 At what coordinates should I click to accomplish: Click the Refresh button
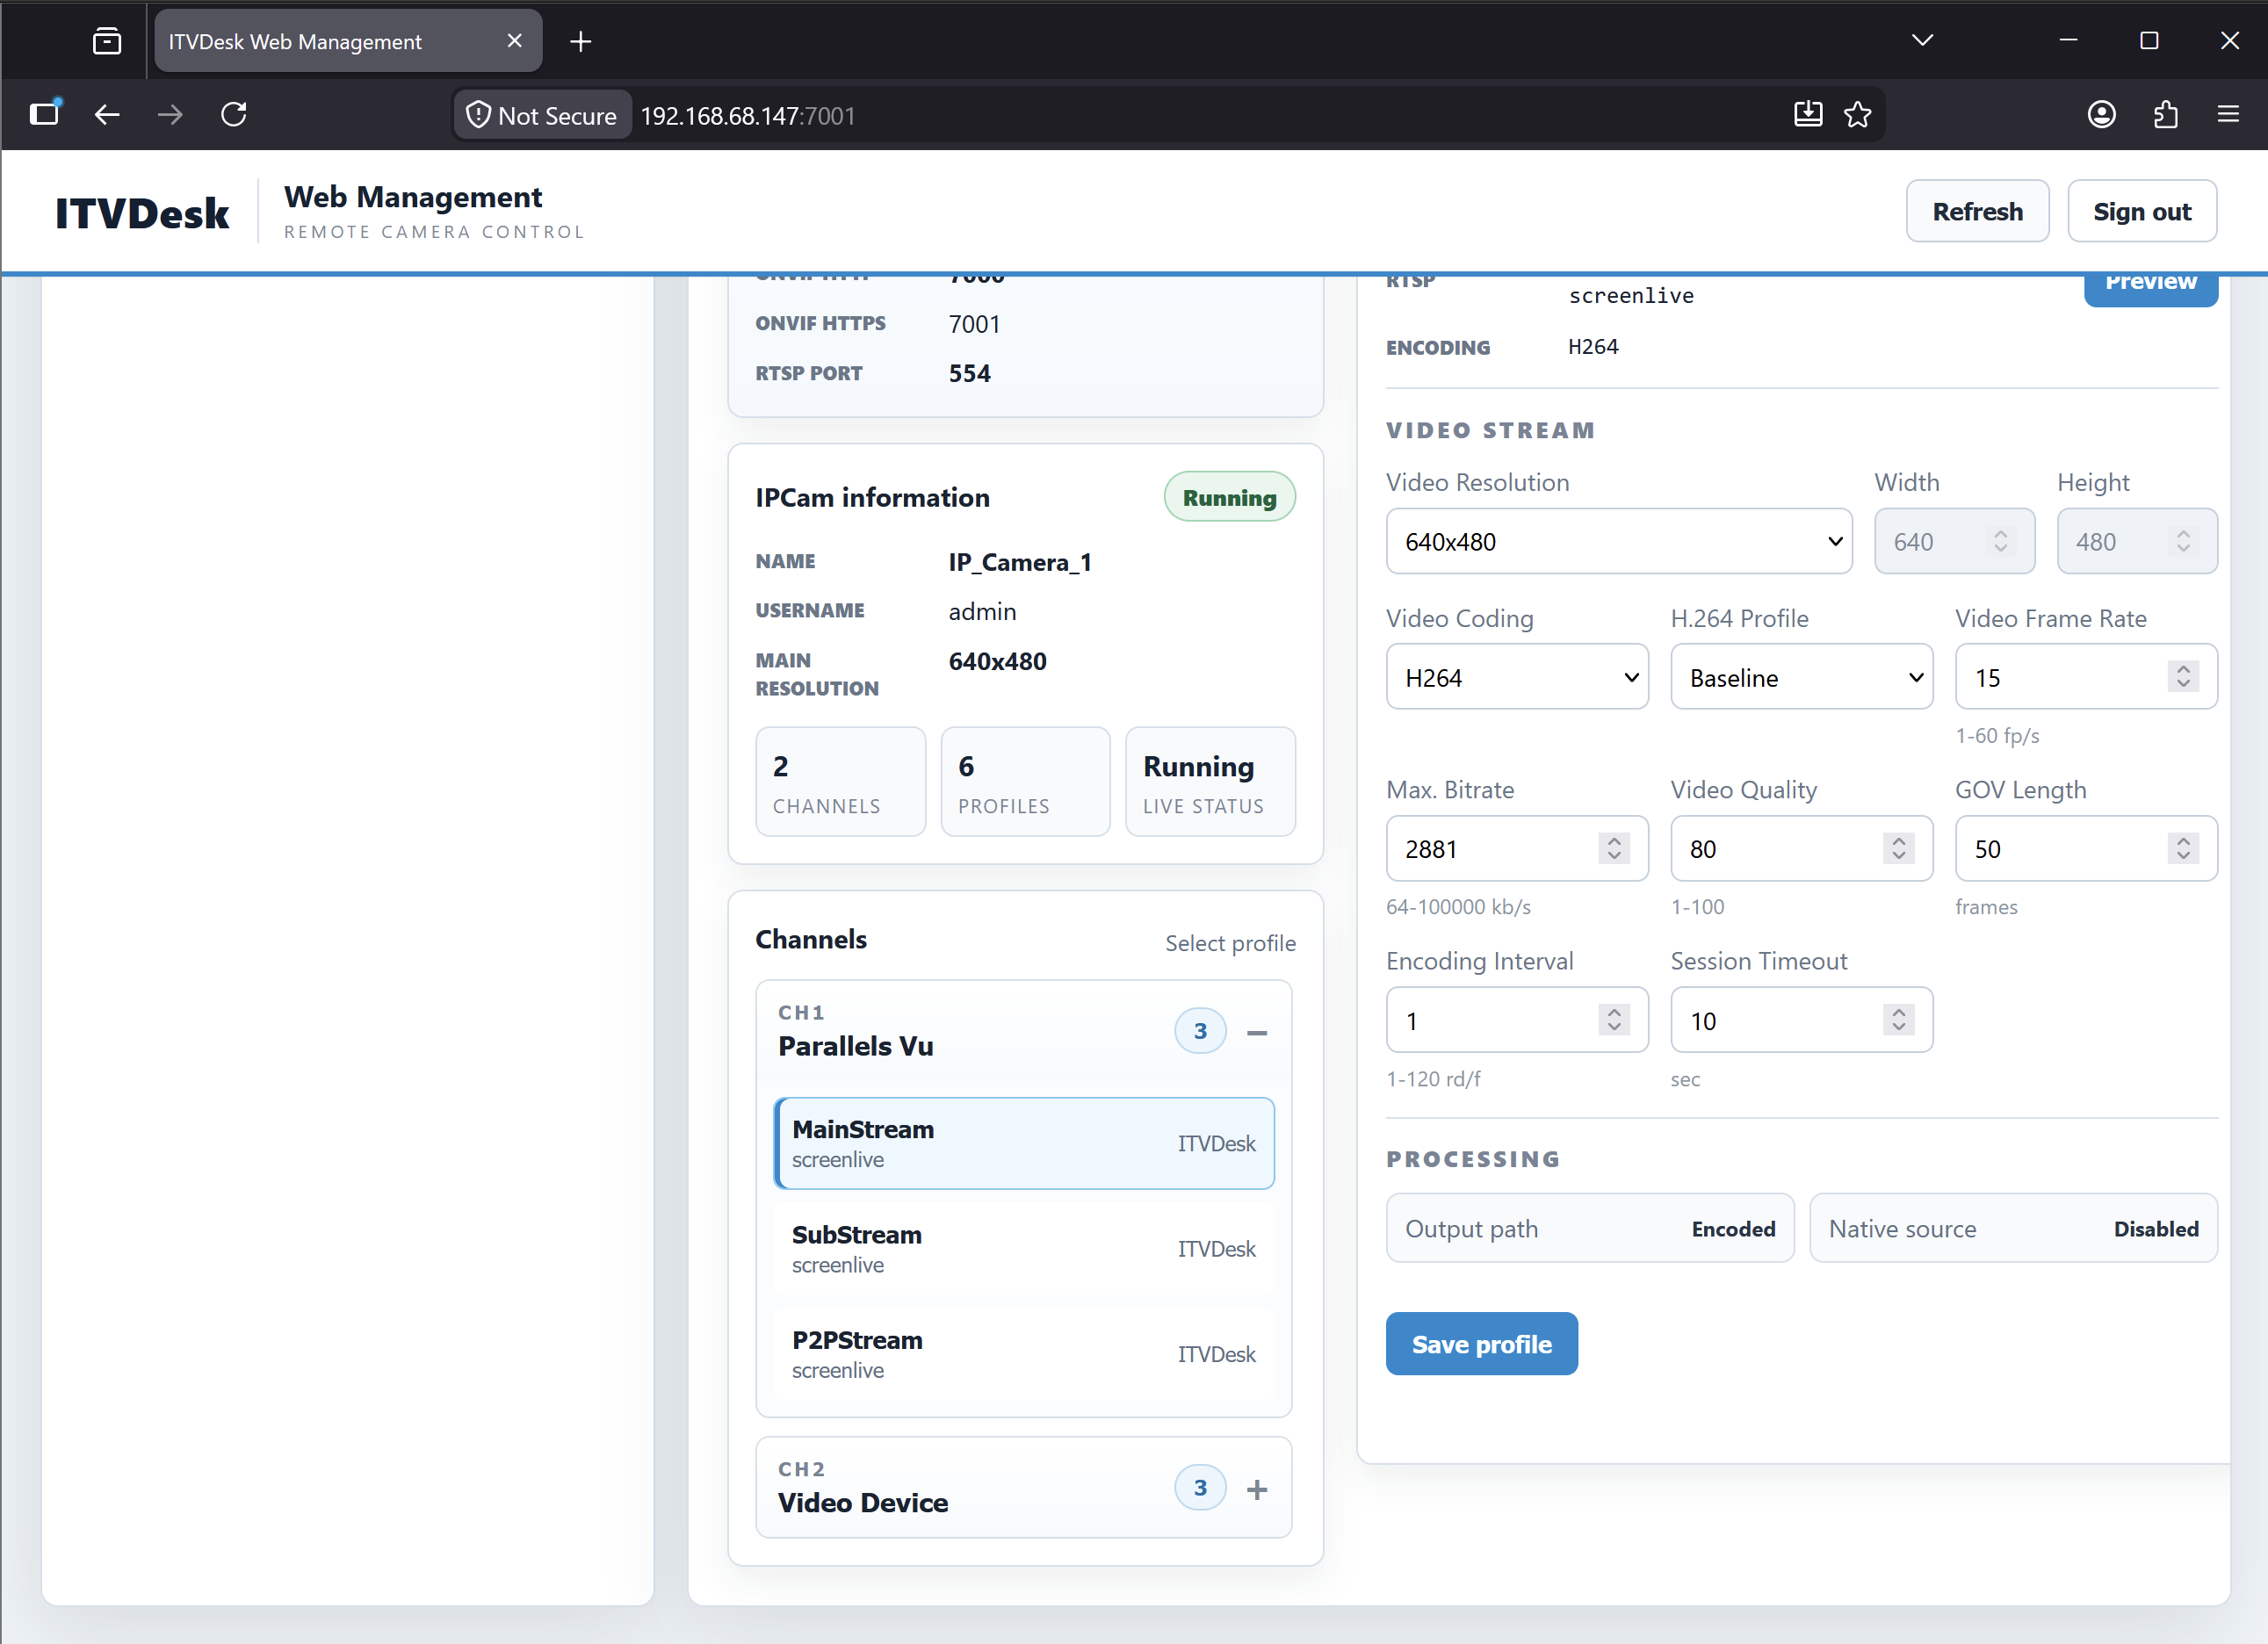pos(1977,211)
